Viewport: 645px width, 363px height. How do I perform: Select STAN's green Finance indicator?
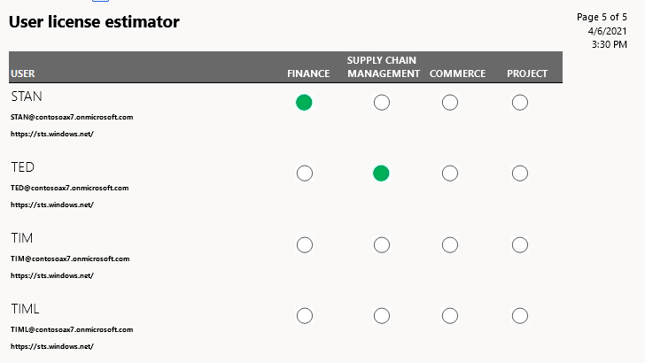tap(304, 103)
